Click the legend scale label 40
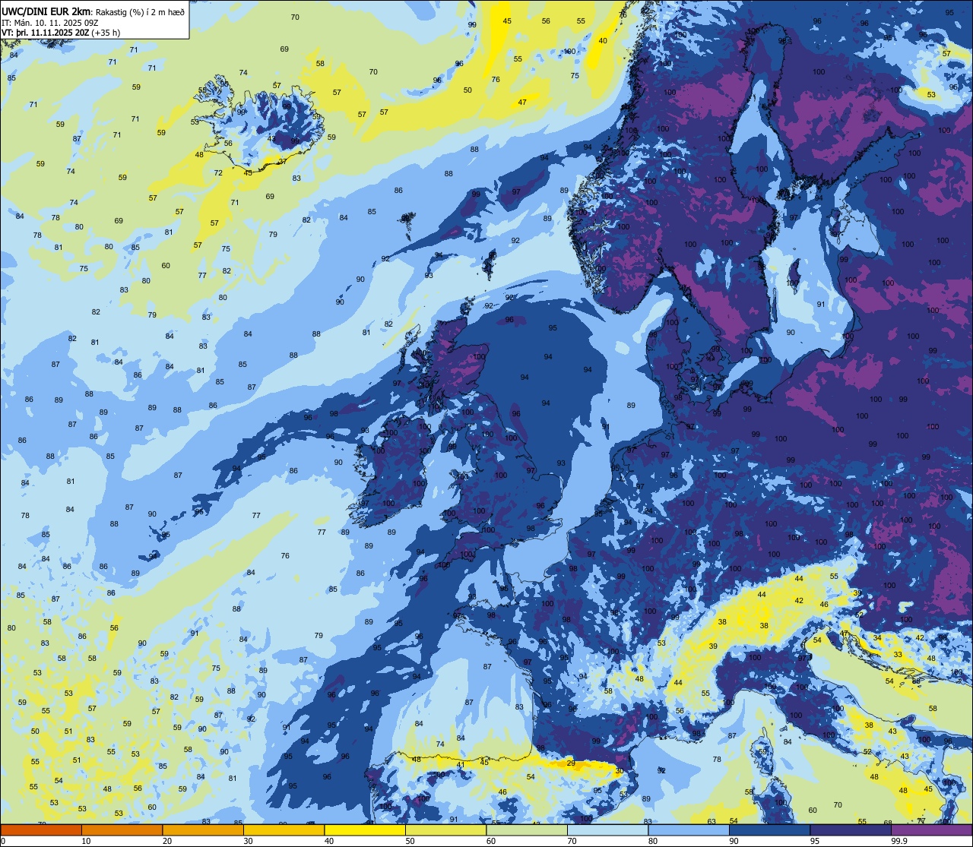 coord(329,841)
